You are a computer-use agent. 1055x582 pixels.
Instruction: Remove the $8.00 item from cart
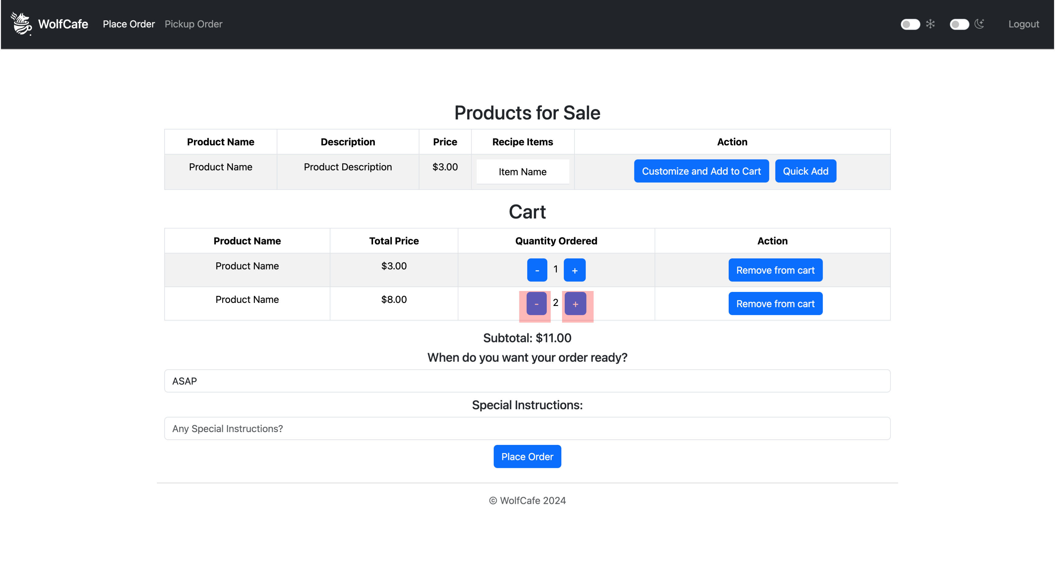[775, 304]
